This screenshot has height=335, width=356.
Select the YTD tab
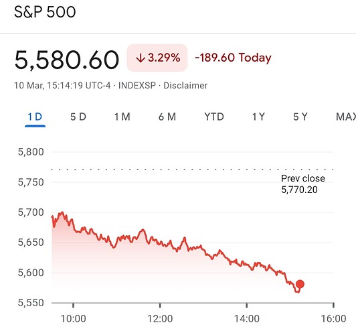214,117
